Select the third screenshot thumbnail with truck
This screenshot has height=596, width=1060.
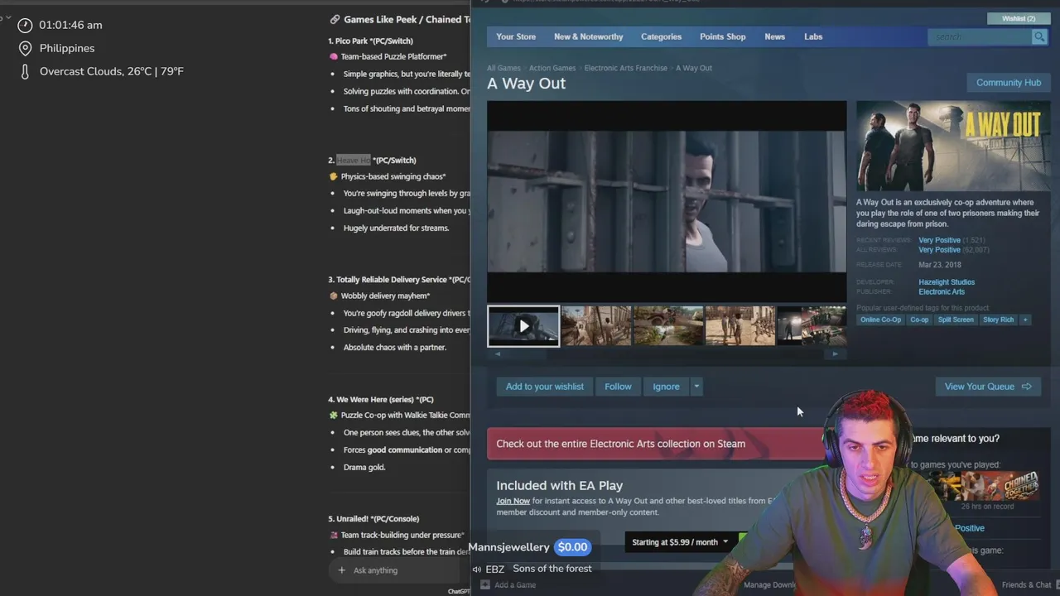pos(668,325)
